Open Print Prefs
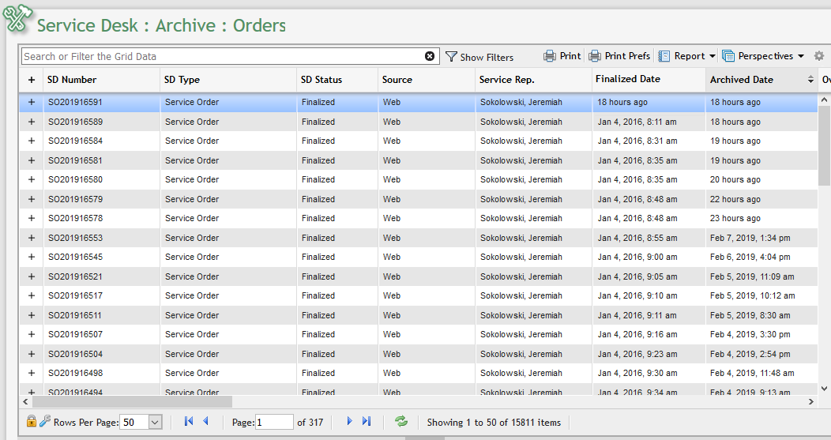This screenshot has height=440, width=831. coord(619,56)
